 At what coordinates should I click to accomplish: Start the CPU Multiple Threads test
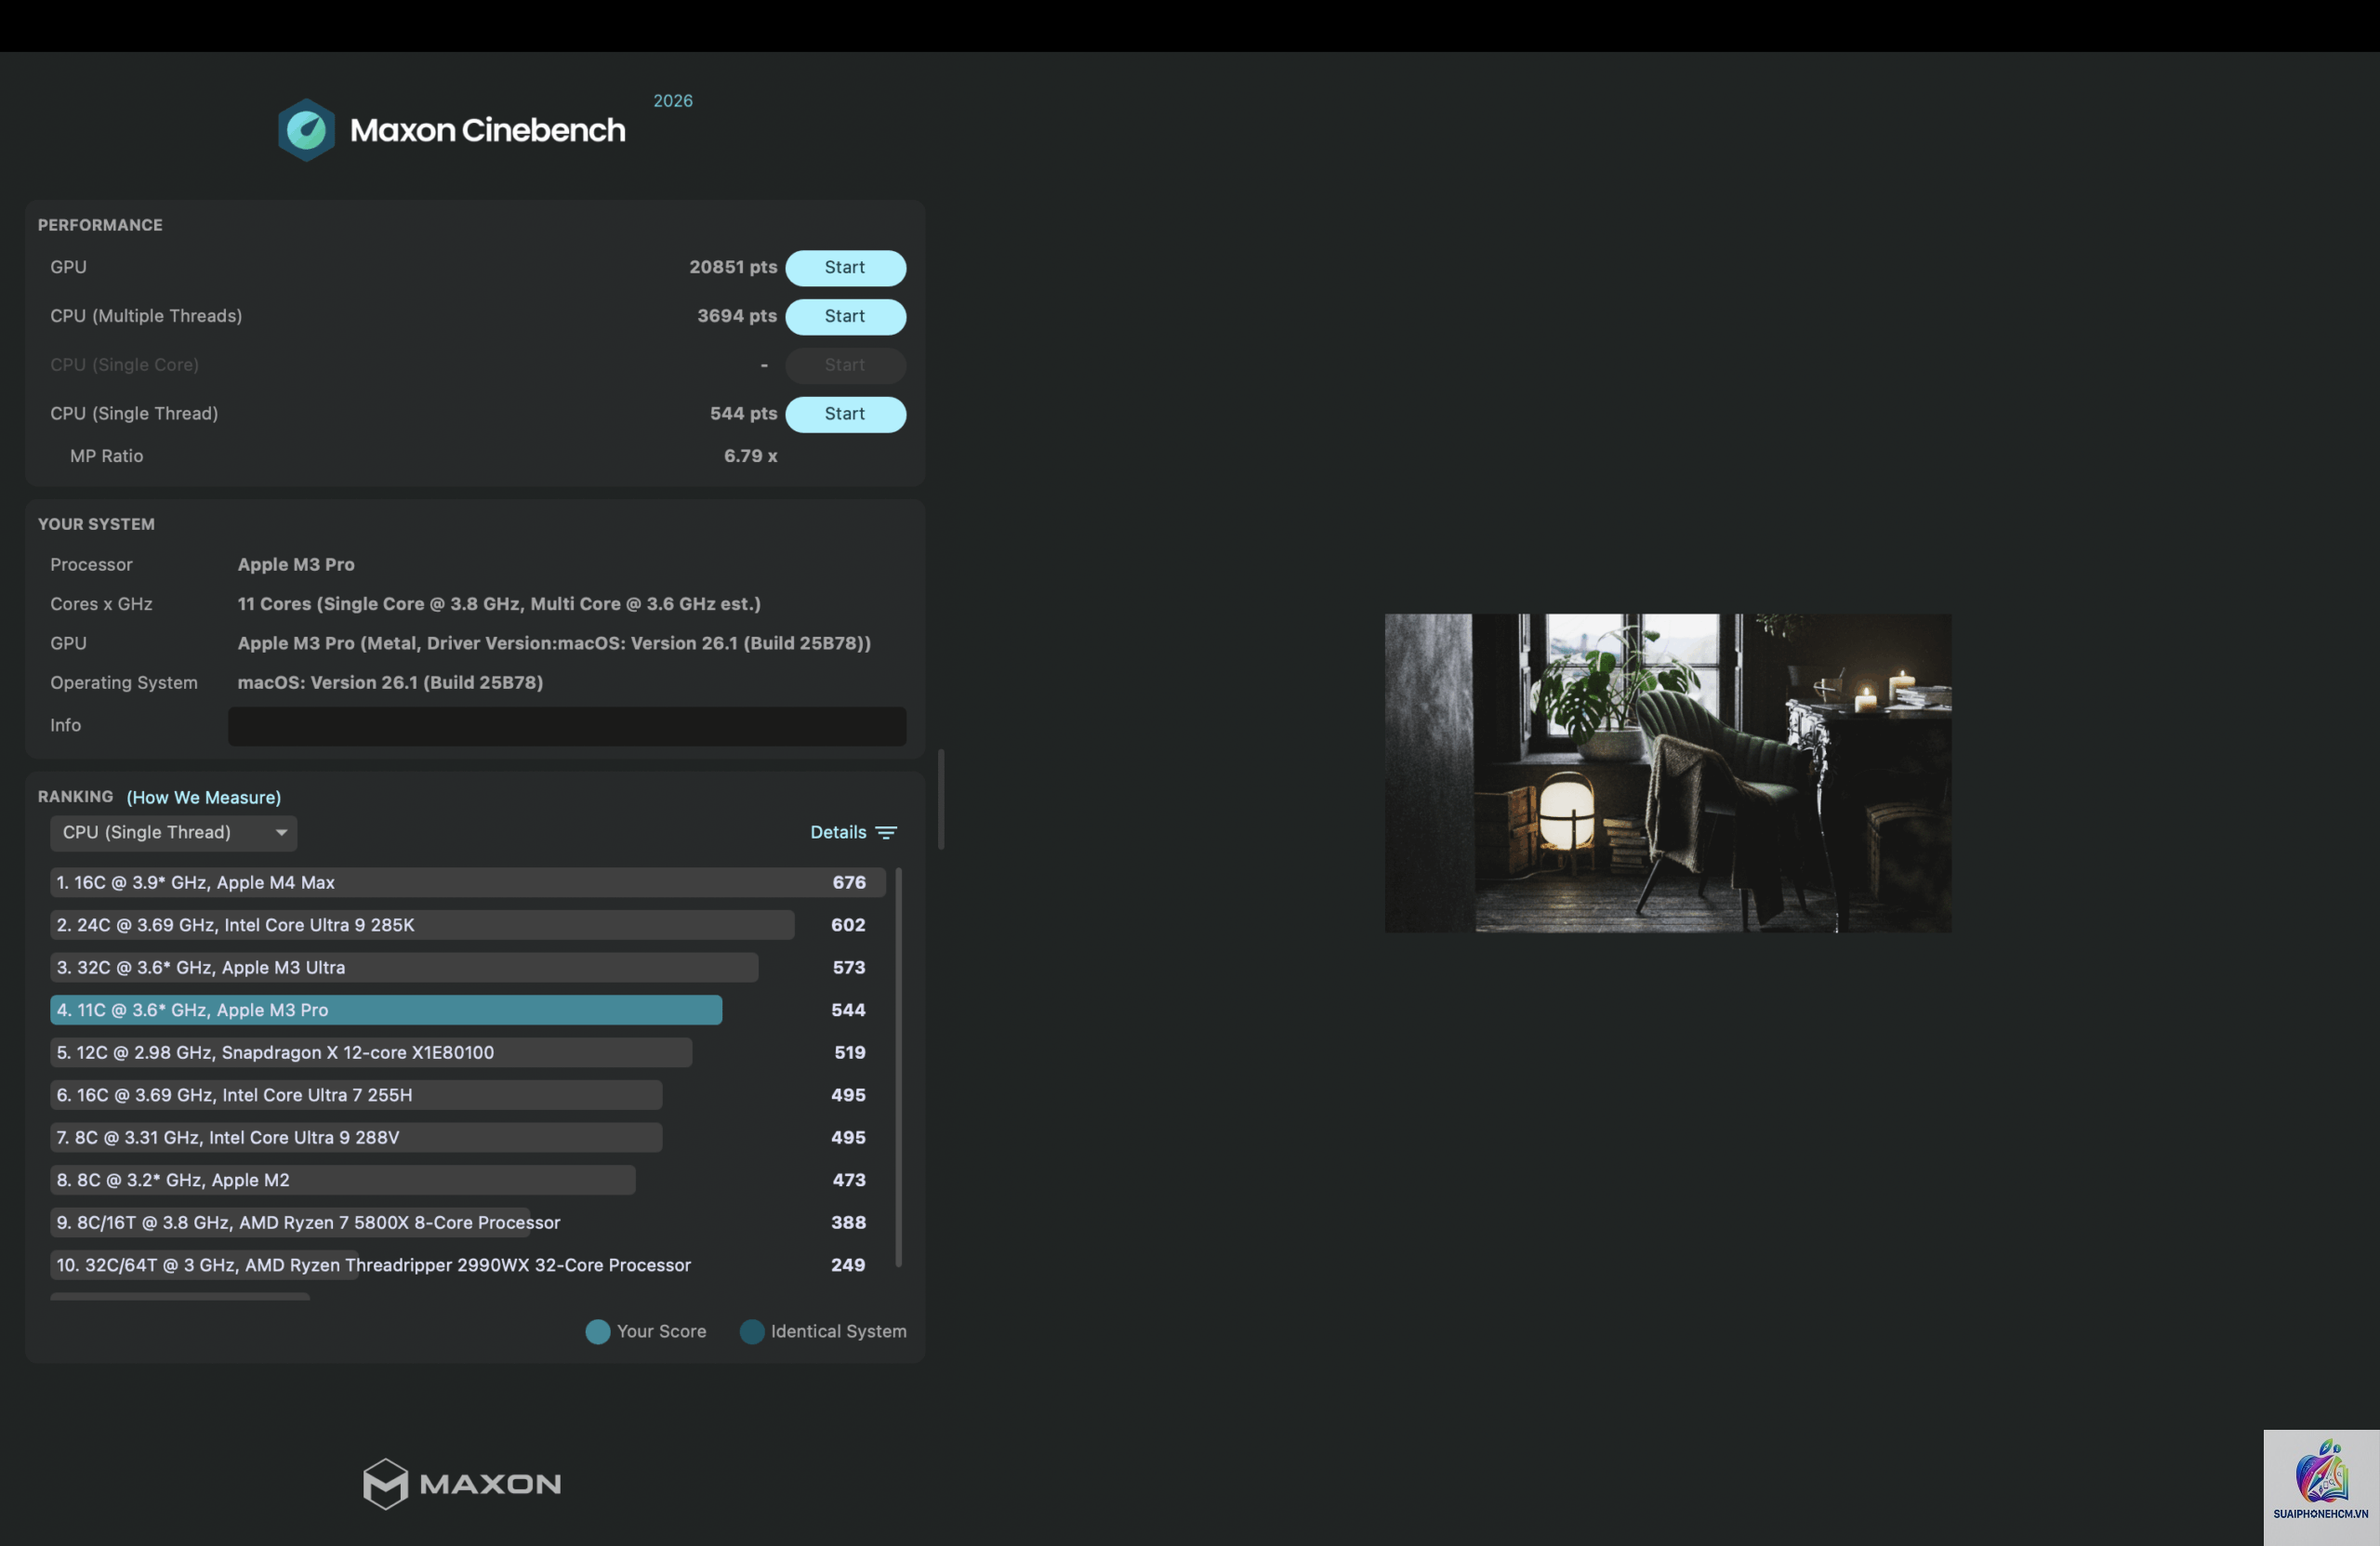845,316
